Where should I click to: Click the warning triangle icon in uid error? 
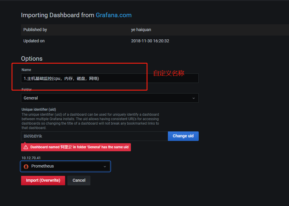[26, 147]
